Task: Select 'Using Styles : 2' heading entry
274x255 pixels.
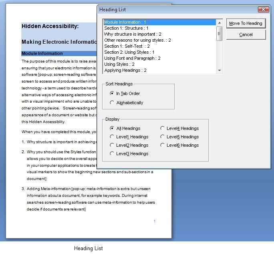Action: (x=160, y=64)
